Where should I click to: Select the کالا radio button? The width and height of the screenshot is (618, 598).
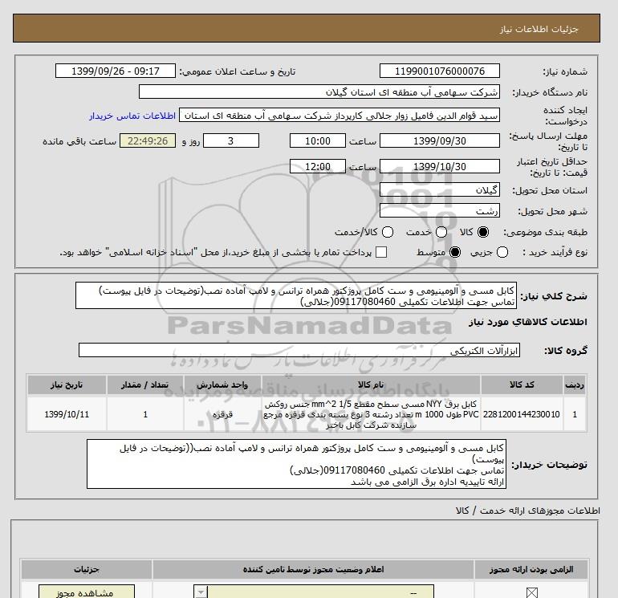click(x=483, y=232)
